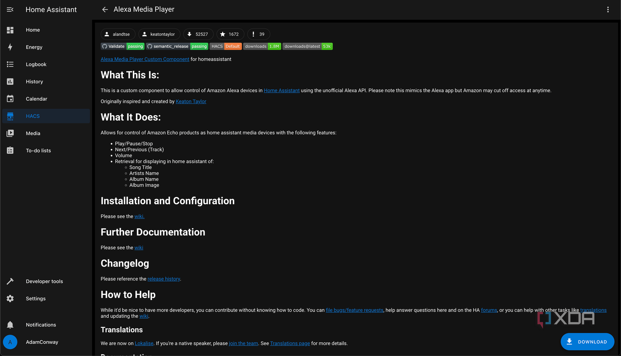Open Developer tools in the sidebar

(46, 281)
